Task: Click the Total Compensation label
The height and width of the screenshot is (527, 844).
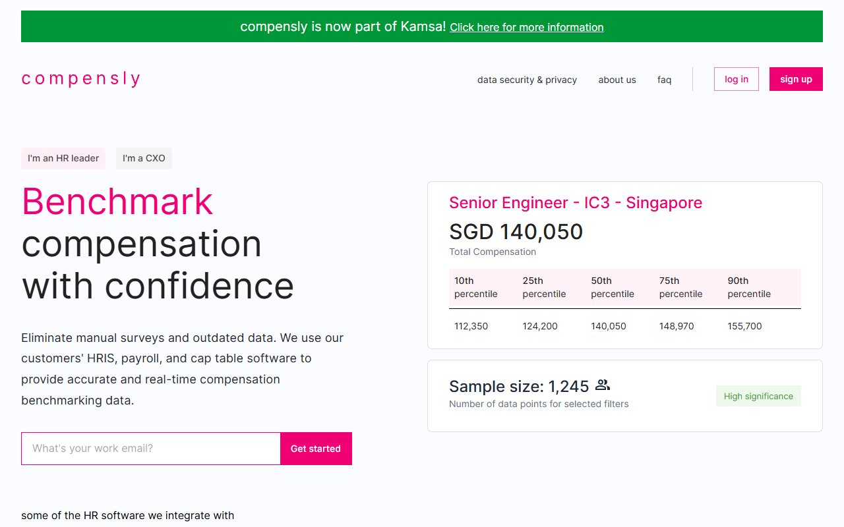Action: 493,252
